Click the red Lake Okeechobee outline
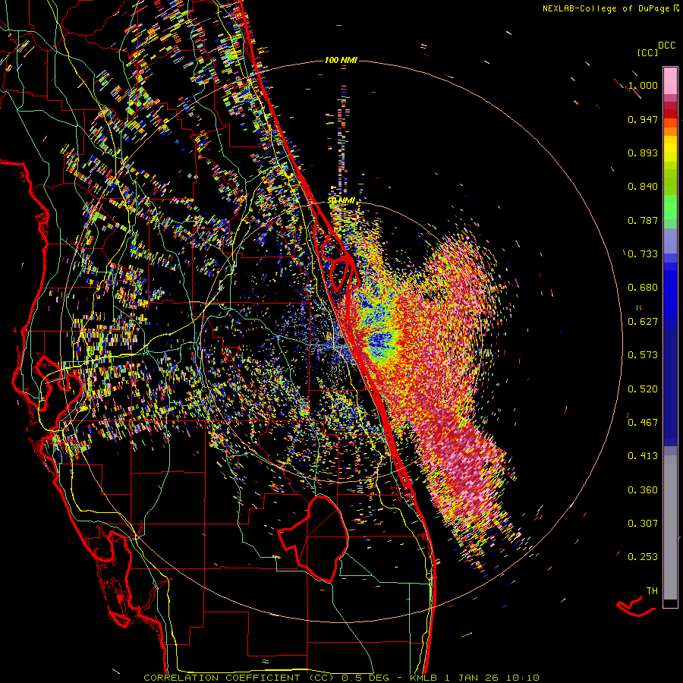Screen dimensions: 683x683 [x=313, y=538]
